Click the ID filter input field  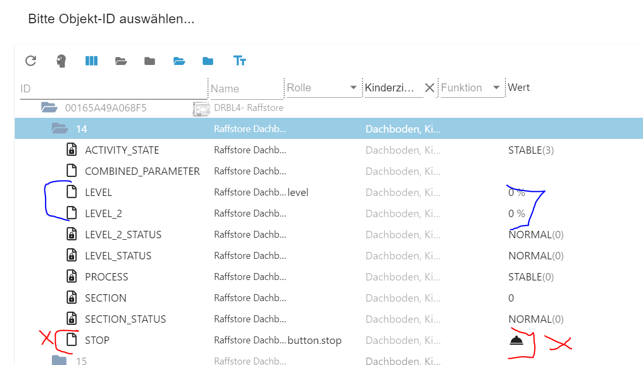112,89
